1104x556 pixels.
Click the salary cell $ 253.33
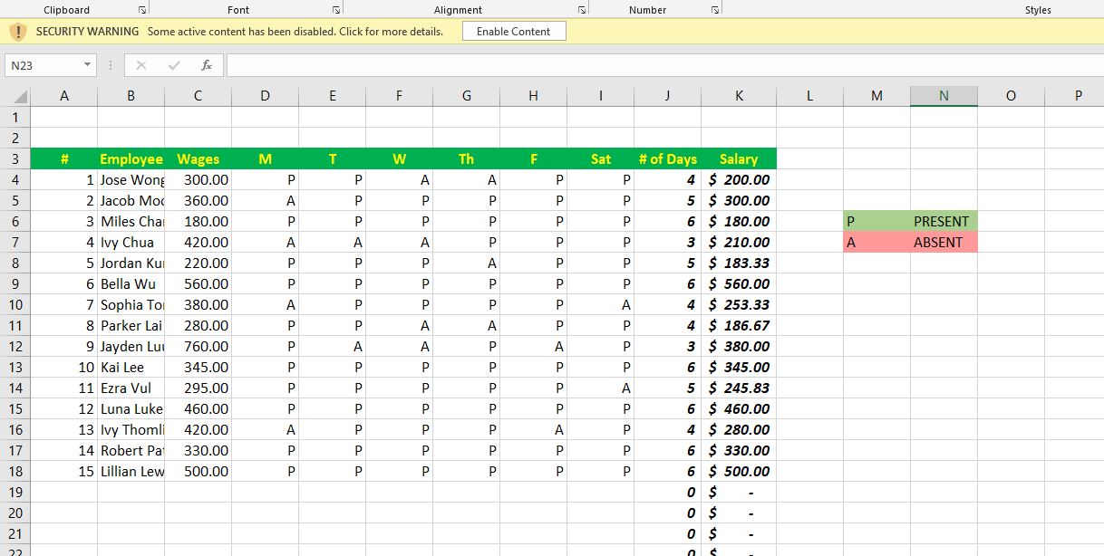click(739, 305)
